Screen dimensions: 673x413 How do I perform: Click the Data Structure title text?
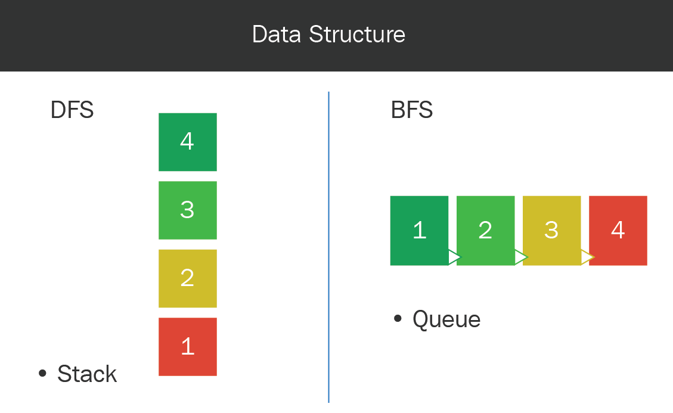click(x=329, y=35)
